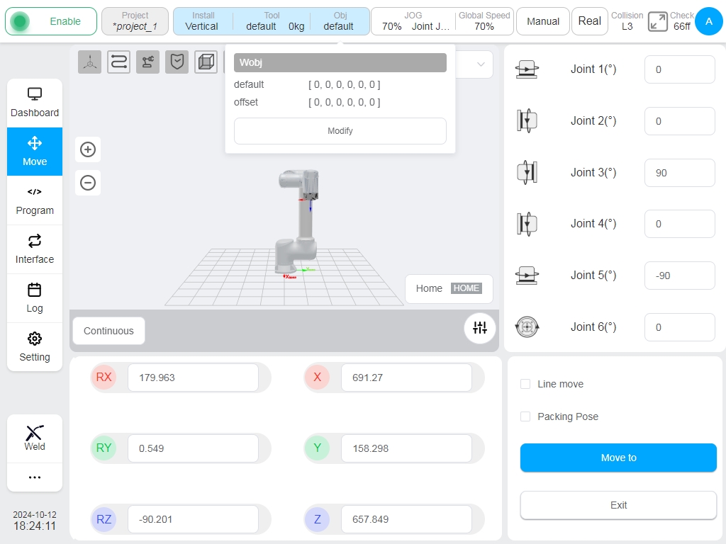Screen dimensions: 726x544
Task: Click the Joint 2 rotation icon
Action: (527, 121)
